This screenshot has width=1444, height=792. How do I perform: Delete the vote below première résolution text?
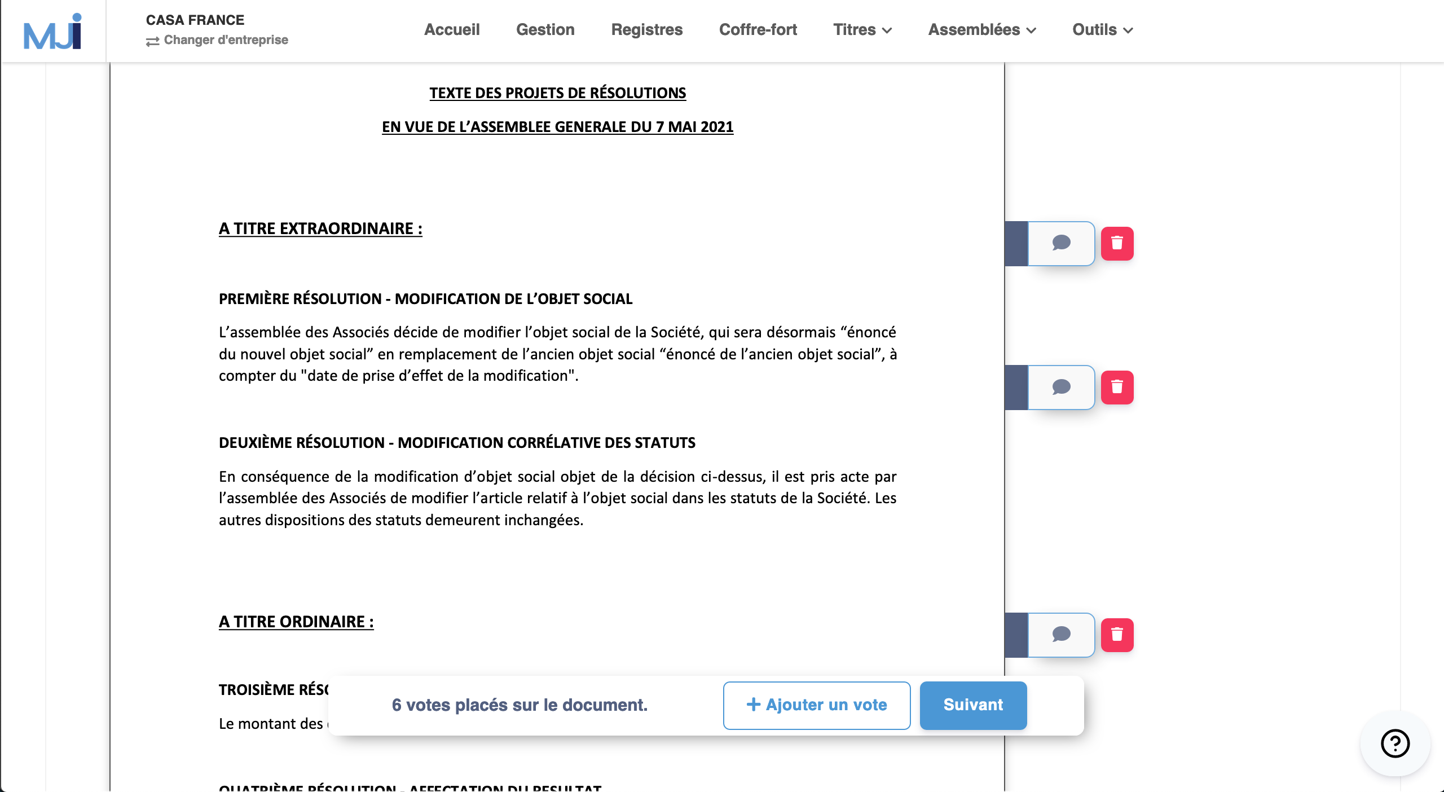coord(1117,387)
